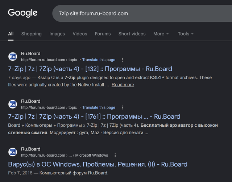Open the three-dot menu for the [1761] result

click(122, 107)
